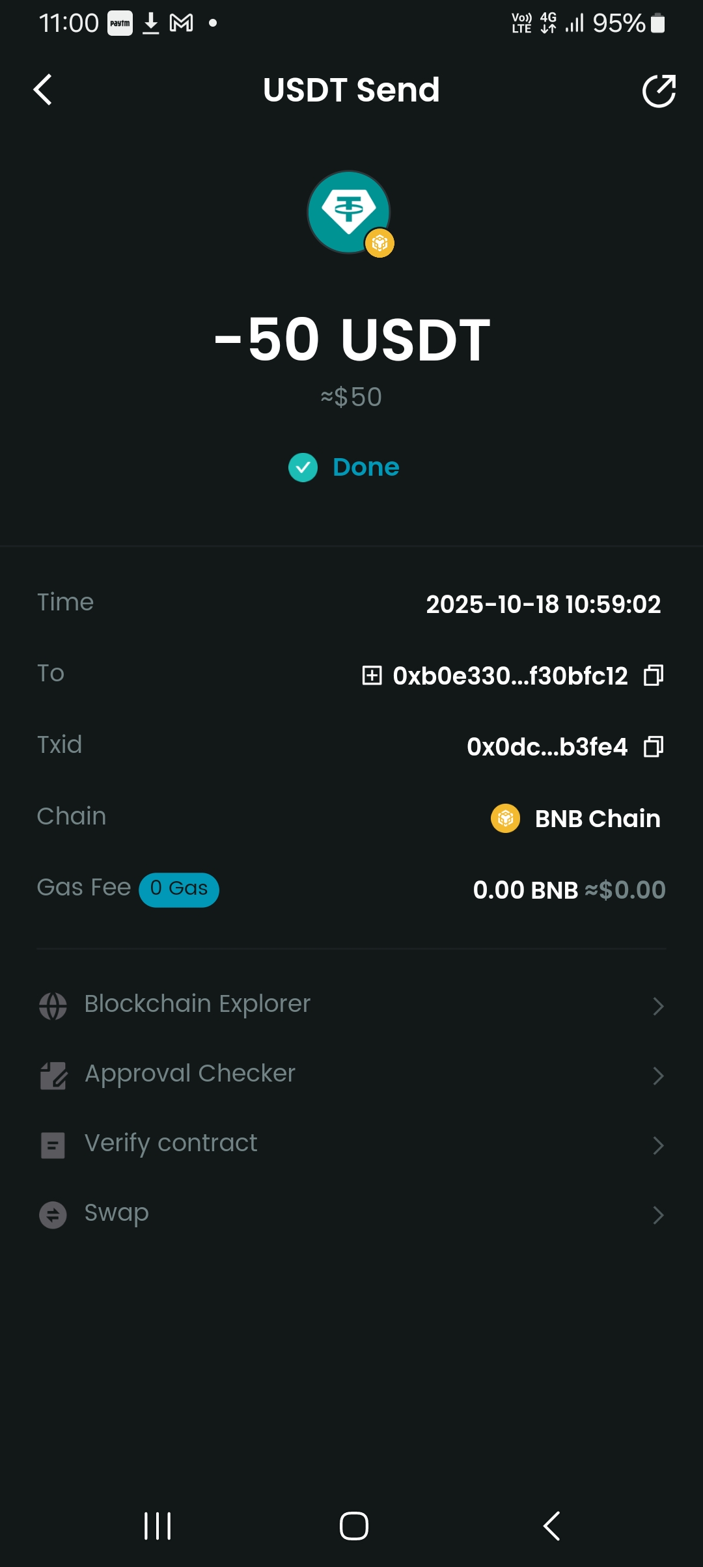Tap the back arrow in header
703x1567 pixels.
click(x=43, y=90)
